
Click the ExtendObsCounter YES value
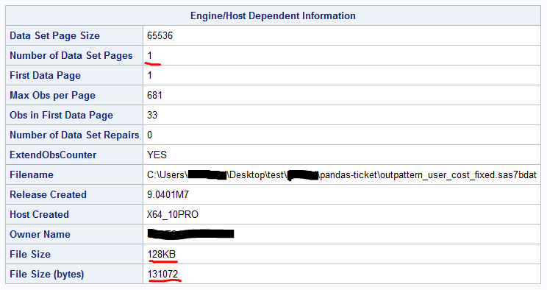[x=157, y=155]
